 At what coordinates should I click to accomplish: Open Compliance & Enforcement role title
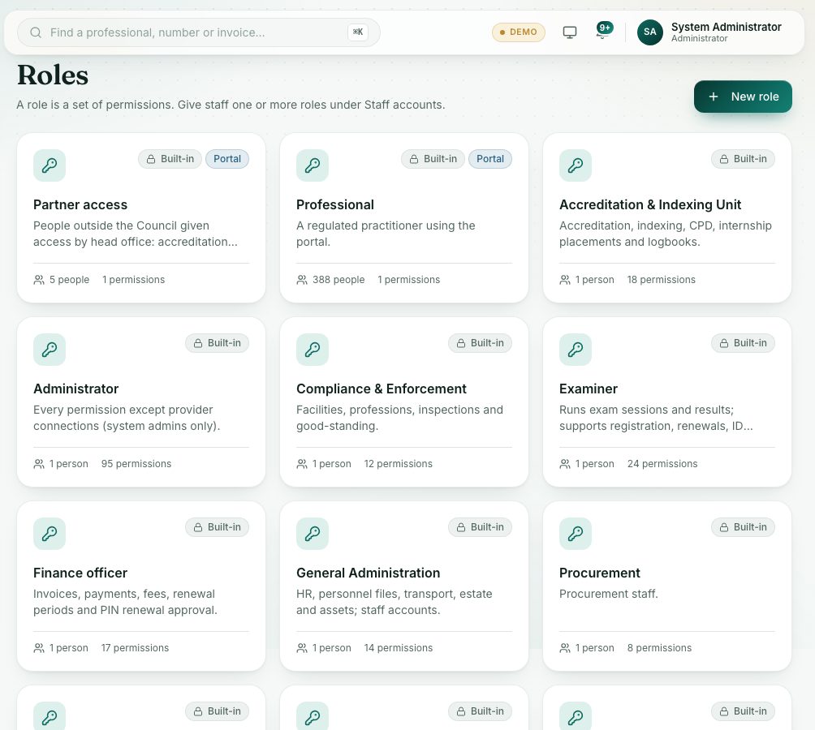pyautogui.click(x=381, y=389)
